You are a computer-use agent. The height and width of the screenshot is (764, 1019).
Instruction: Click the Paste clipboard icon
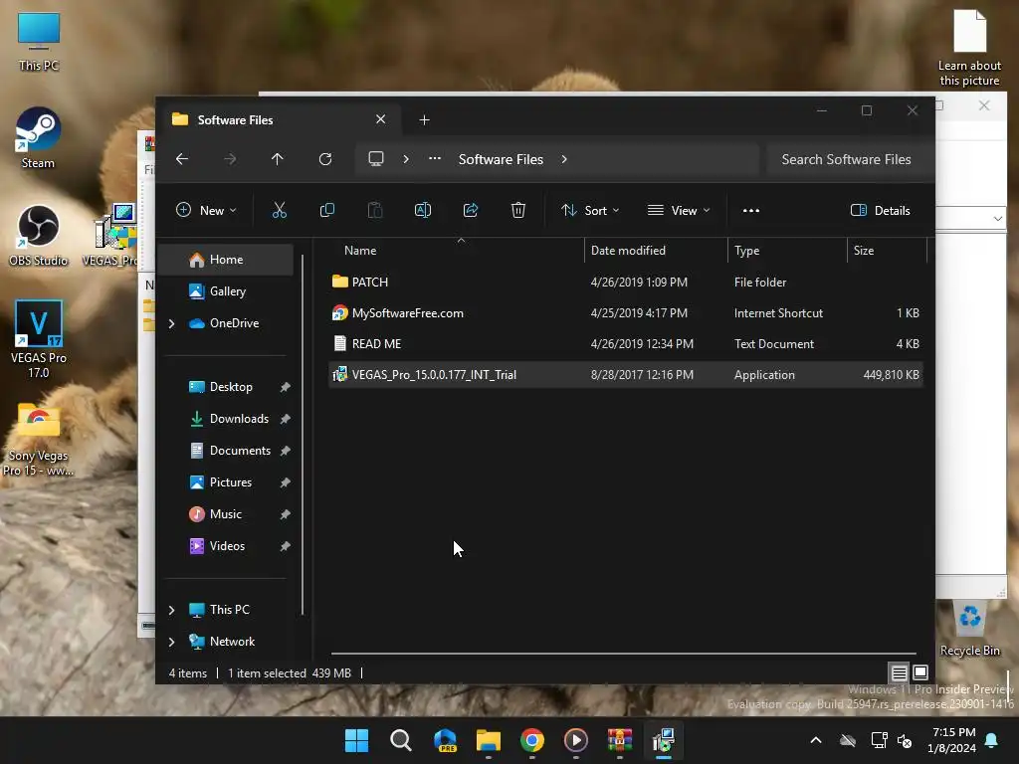tap(375, 211)
